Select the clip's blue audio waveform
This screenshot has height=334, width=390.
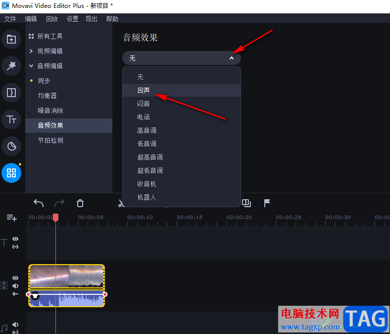tap(67, 298)
